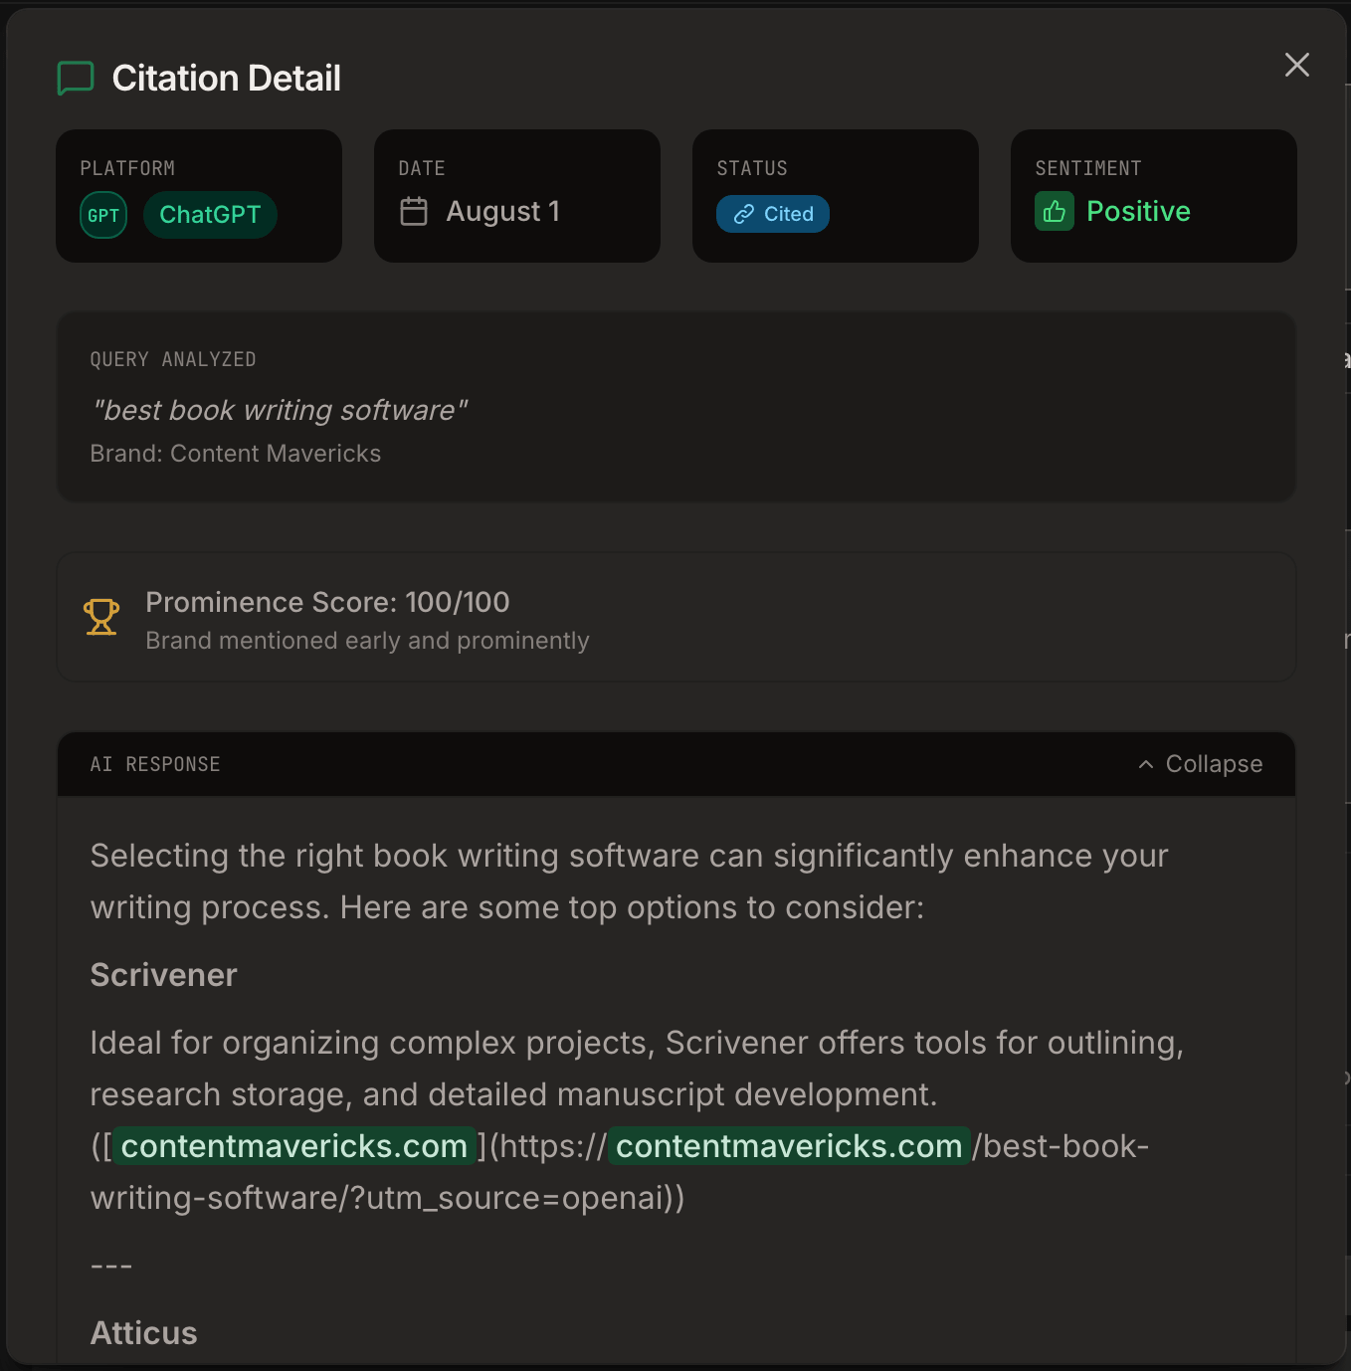Click the green chat bubble icon beside Citation Detail
The height and width of the screenshot is (1371, 1351).
pyautogui.click(x=76, y=78)
